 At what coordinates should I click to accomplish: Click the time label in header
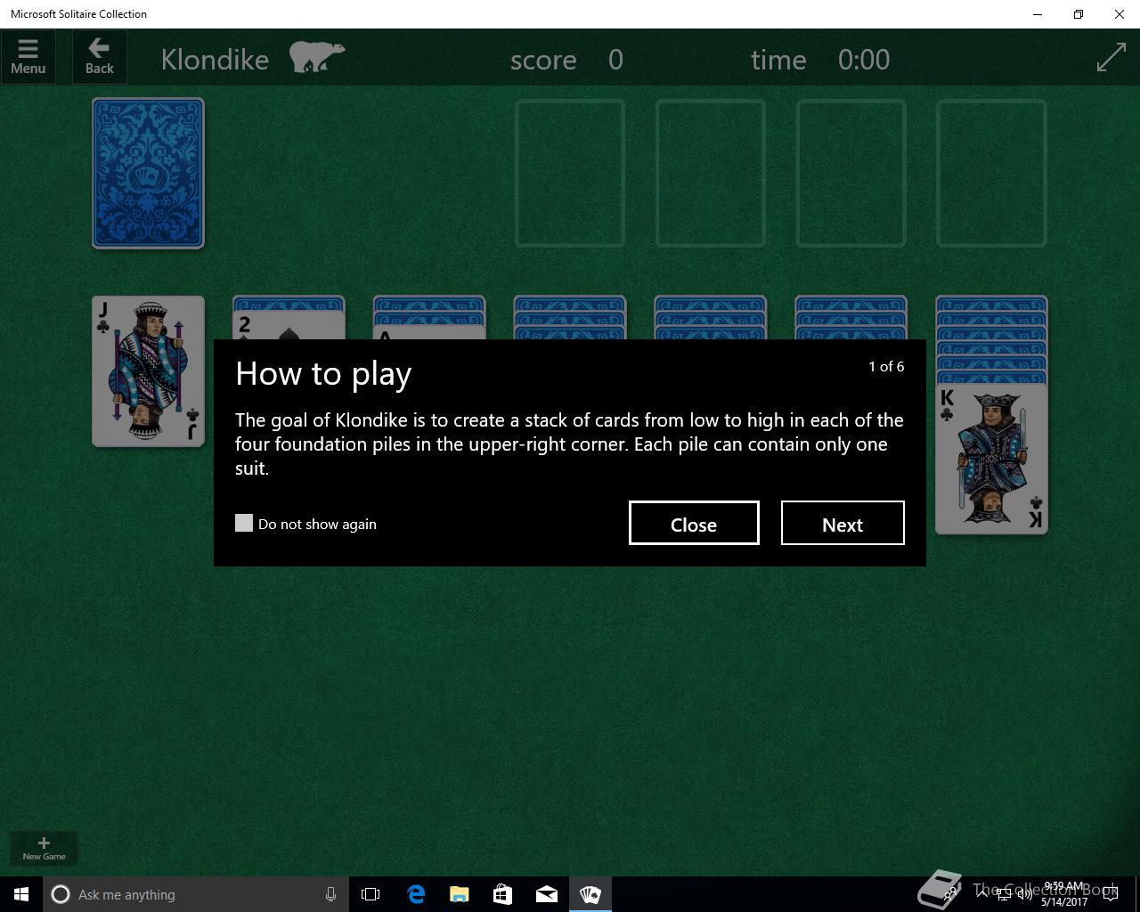[x=778, y=61]
